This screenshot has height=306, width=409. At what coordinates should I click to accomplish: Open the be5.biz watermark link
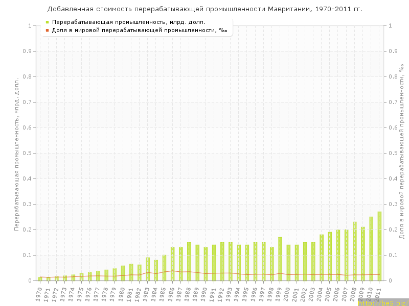(382, 303)
